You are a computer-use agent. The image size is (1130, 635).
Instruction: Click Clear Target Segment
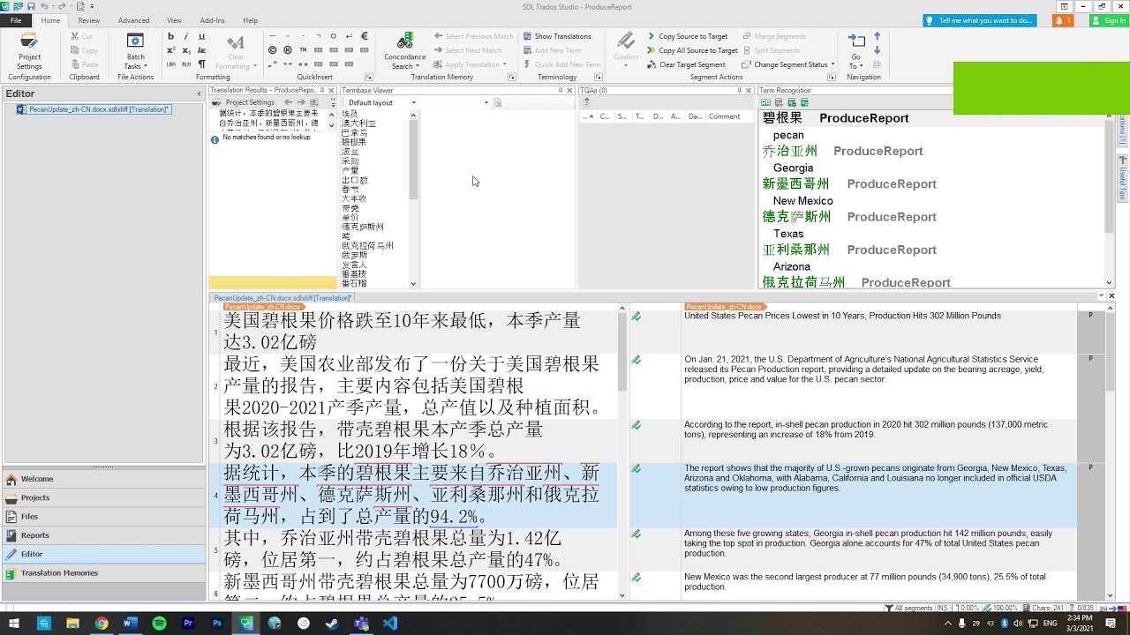[686, 64]
